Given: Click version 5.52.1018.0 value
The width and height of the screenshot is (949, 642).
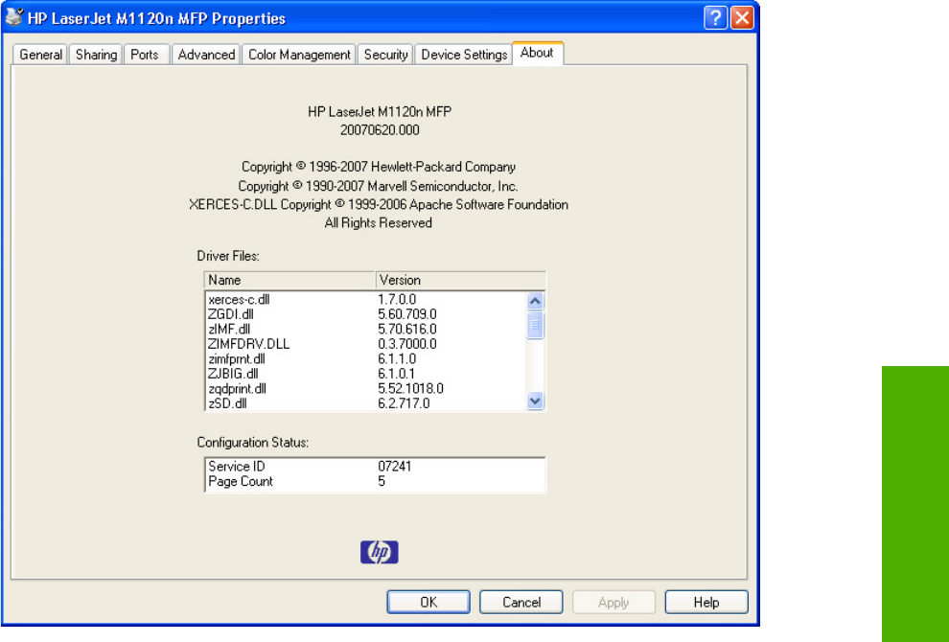Looking at the screenshot, I should (411, 388).
